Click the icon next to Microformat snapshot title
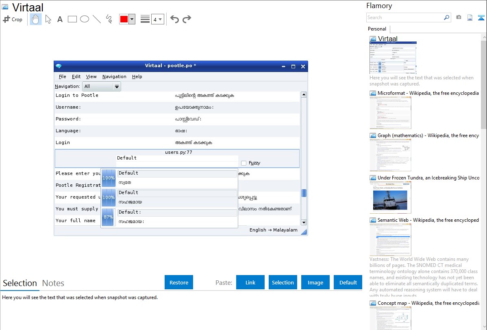 pyautogui.click(x=373, y=93)
